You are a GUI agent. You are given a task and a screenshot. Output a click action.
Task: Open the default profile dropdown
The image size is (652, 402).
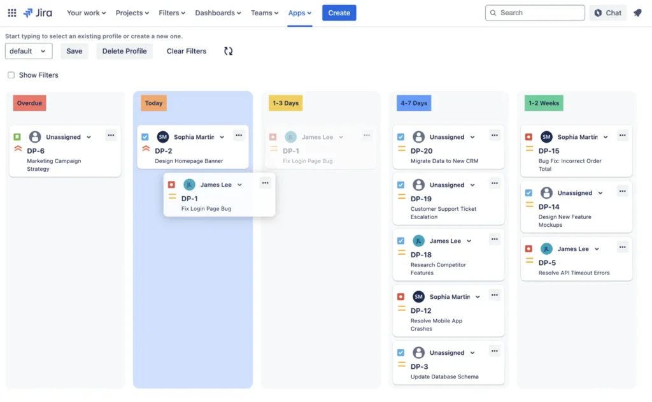click(x=29, y=51)
